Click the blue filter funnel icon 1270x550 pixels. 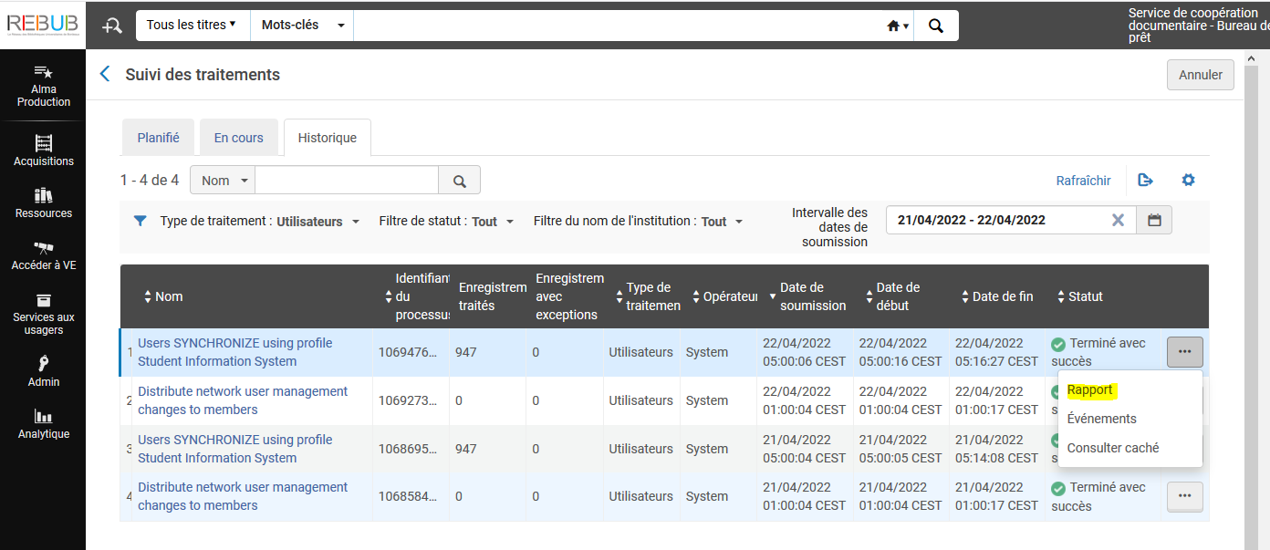coord(140,221)
